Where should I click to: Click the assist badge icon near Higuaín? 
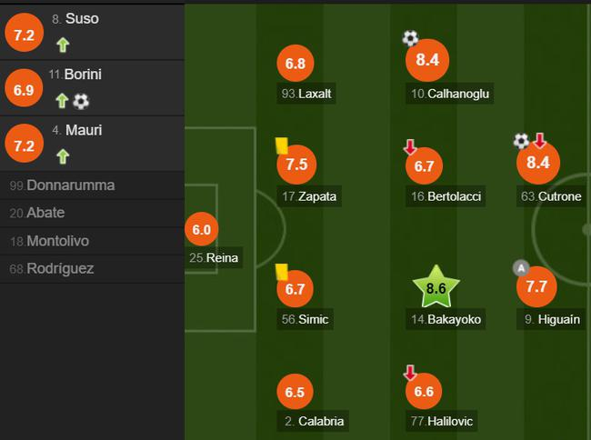click(520, 267)
